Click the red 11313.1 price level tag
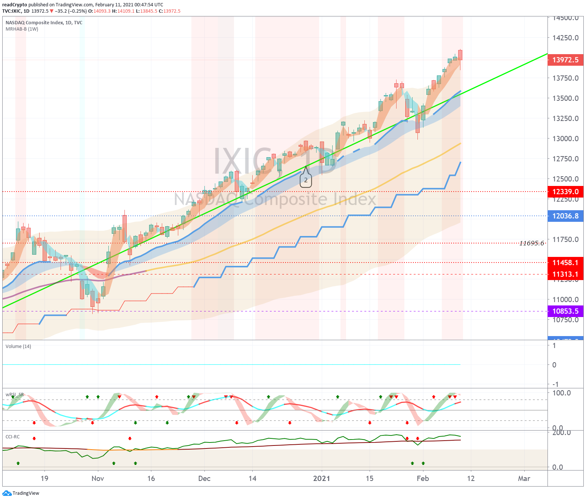 click(x=565, y=274)
